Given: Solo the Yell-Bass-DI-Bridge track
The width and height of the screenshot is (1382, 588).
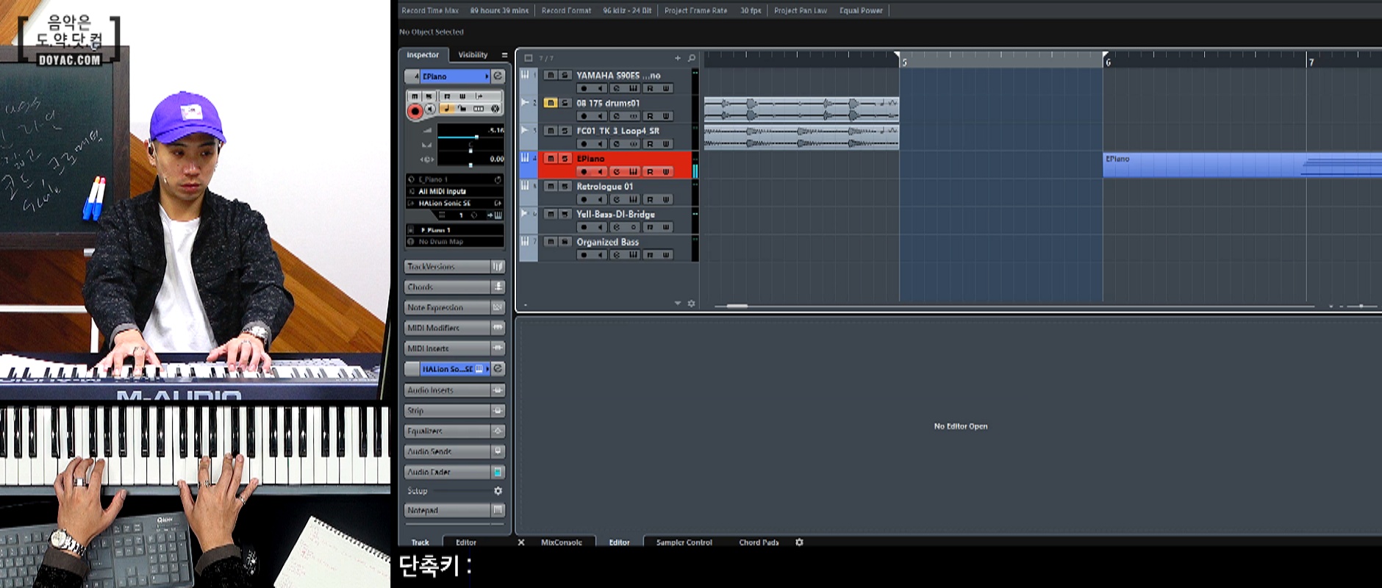Looking at the screenshot, I should pos(565,214).
